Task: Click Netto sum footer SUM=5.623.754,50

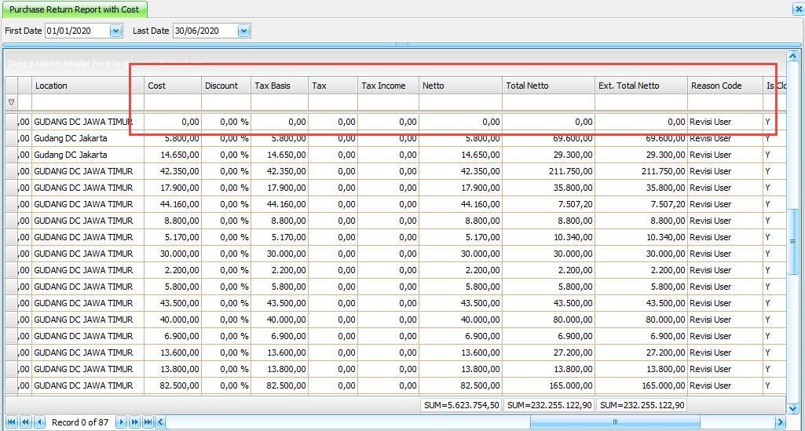Action: (461, 405)
